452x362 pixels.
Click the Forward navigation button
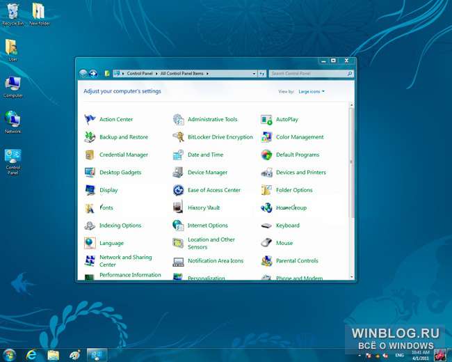[93, 74]
